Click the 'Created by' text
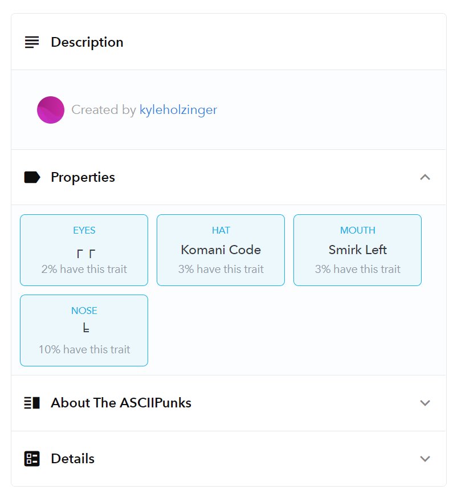Screen dimensions: 457x498 (x=104, y=110)
